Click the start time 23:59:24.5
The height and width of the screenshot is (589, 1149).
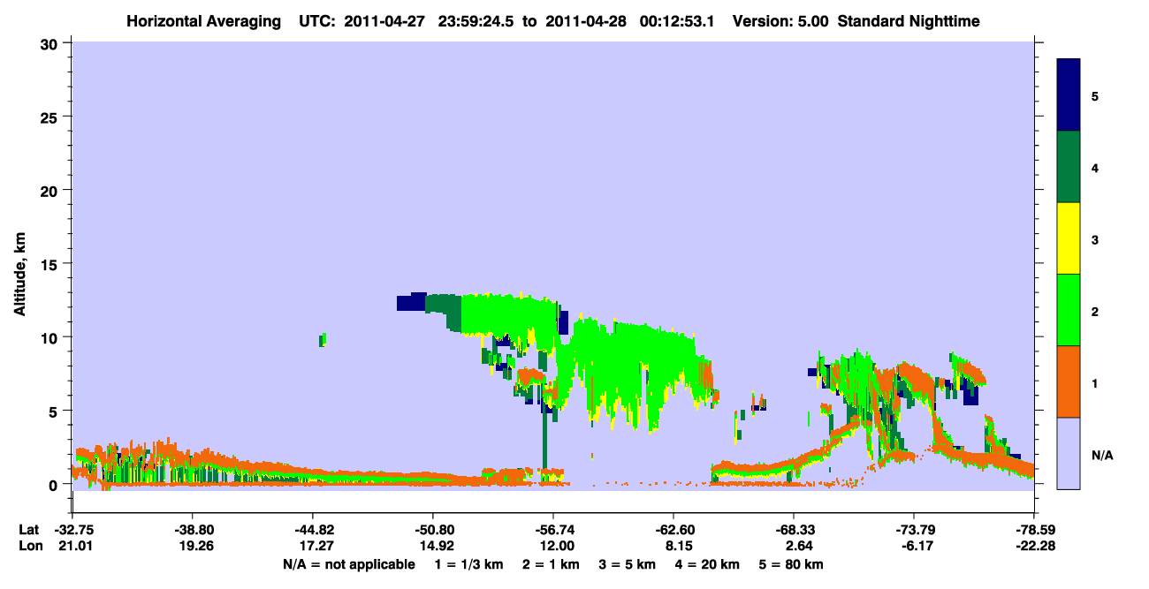(x=476, y=20)
